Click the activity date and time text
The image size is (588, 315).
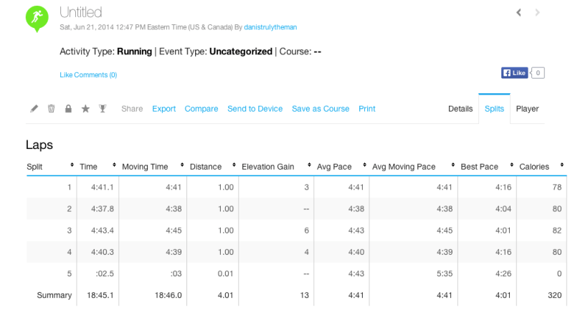(x=146, y=27)
